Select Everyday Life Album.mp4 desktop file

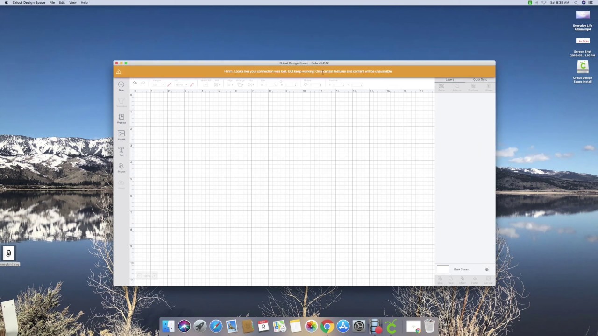pos(583,21)
